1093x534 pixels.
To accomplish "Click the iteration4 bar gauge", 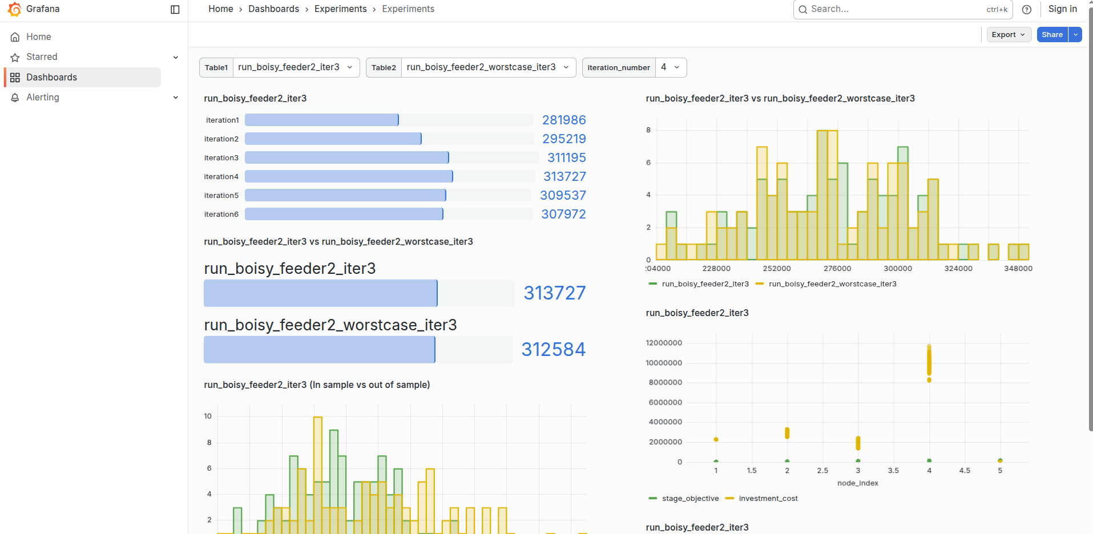I will click(x=389, y=176).
